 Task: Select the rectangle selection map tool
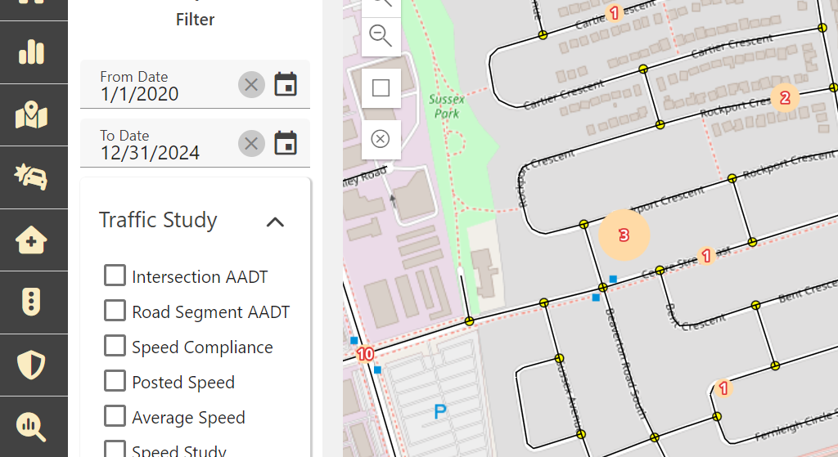point(381,87)
